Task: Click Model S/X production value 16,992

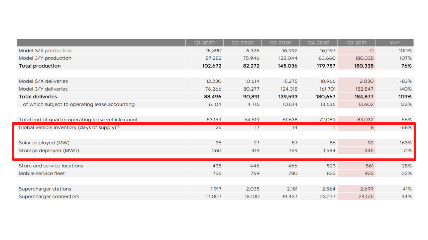Action: 290,51
